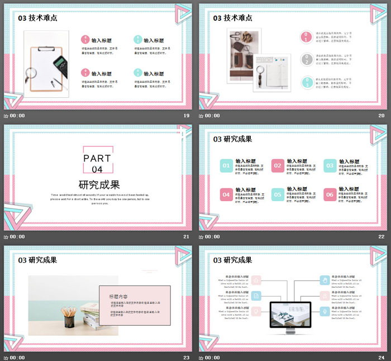
Task: Click the 00:00 timing under slide 19
Action: (17, 116)
